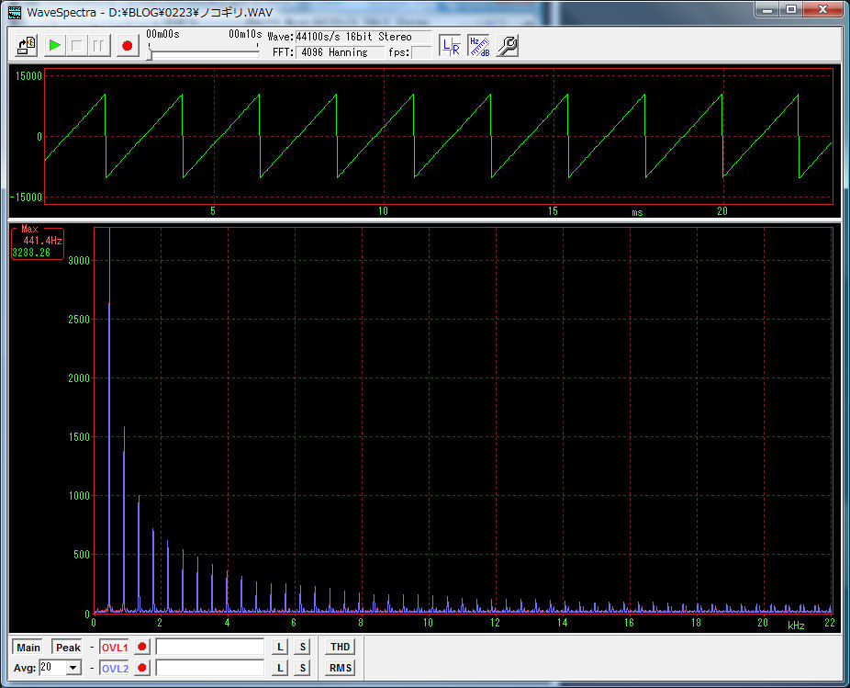This screenshot has height=688, width=850.
Task: Open the Avg count dropdown
Action: [73, 668]
